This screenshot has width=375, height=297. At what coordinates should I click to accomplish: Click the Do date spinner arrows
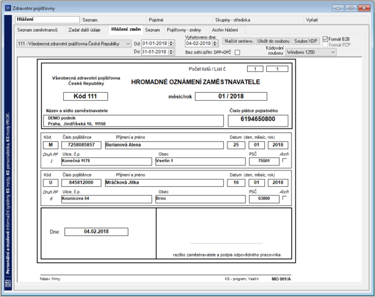172,52
